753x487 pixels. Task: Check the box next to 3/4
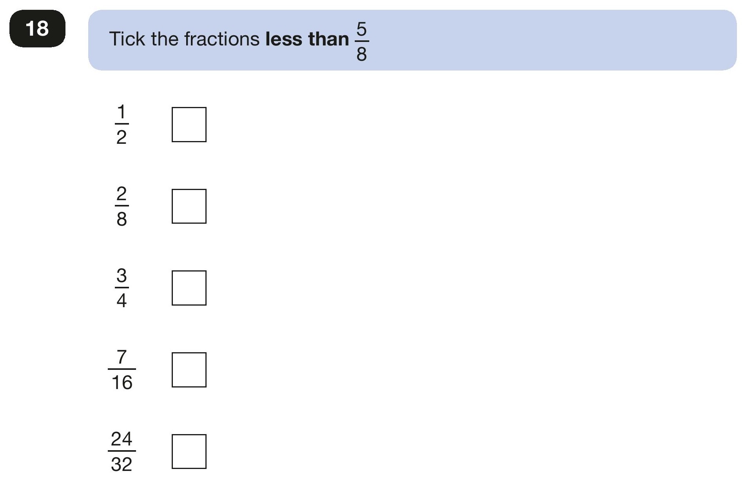[189, 288]
